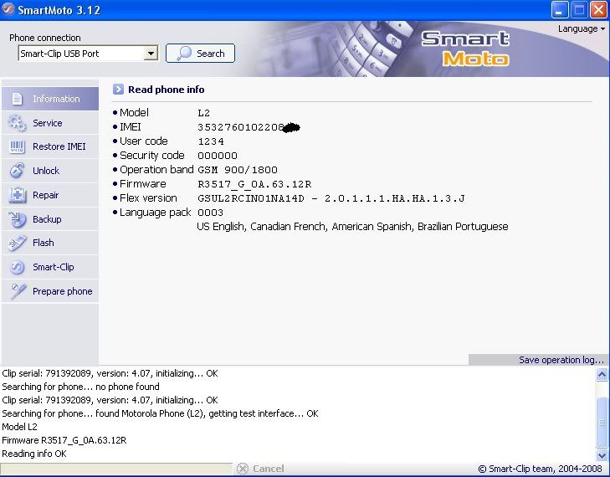This screenshot has width=610, height=477.
Task: Click the language list starting 'US English, Canadian French'
Action: [352, 227]
